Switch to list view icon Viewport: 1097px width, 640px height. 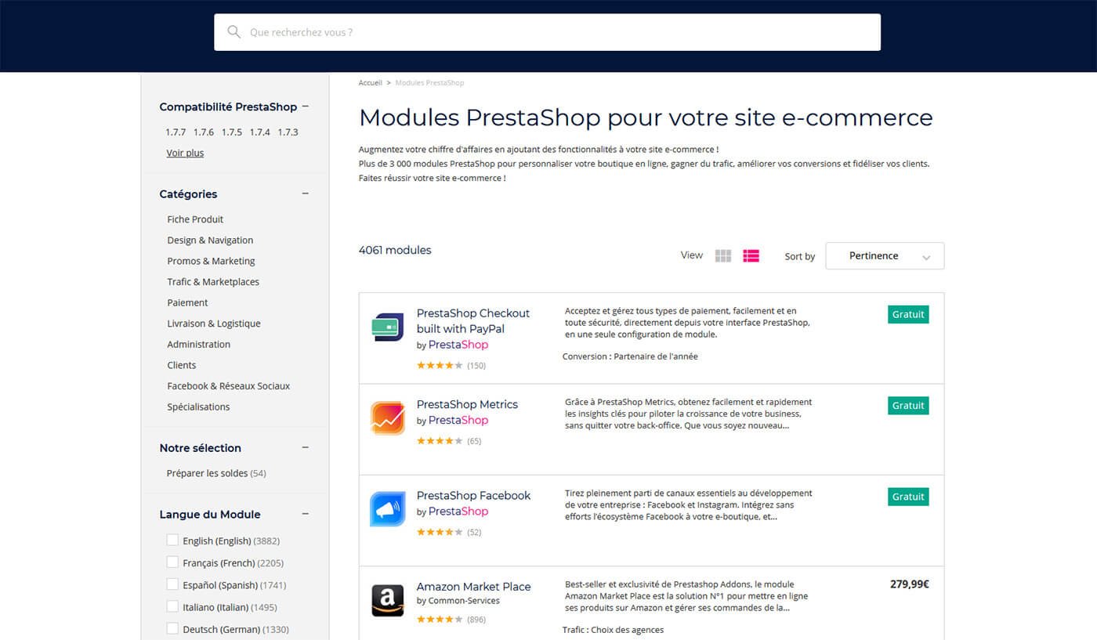click(x=751, y=255)
